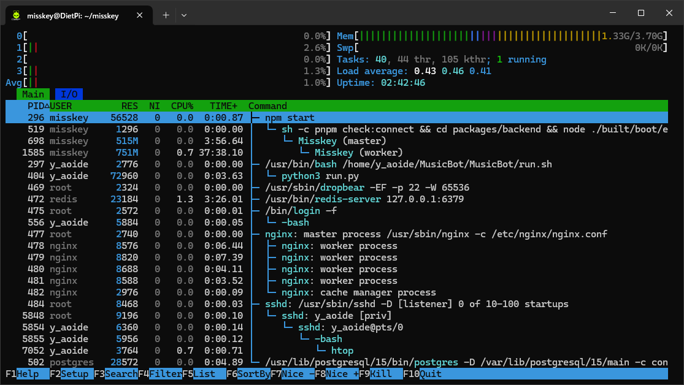
Task: Click F10 Quit in the function bar
Action: pos(422,374)
